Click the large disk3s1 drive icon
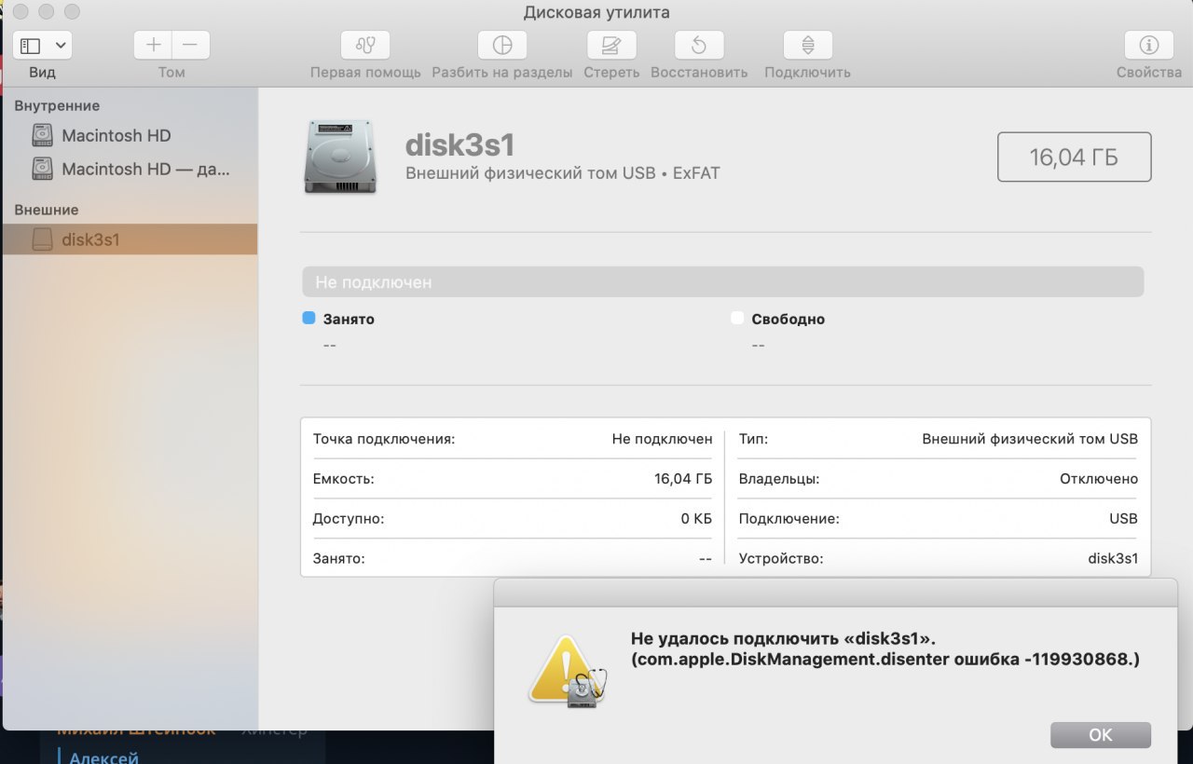1193x764 pixels. coord(340,157)
